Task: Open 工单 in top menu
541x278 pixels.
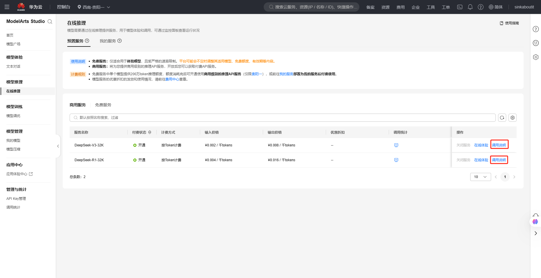Action: 446,7
